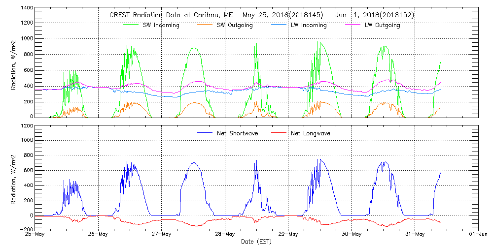Click the 26-May date tick label

99,234
